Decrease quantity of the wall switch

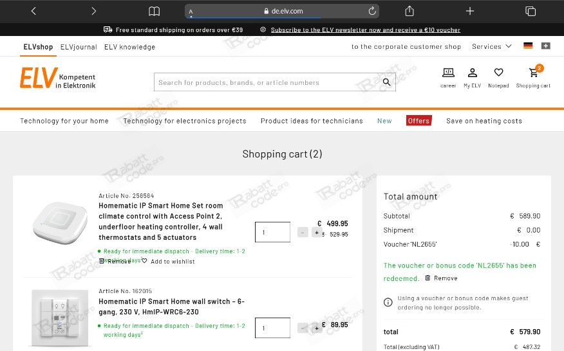pyautogui.click(x=303, y=328)
